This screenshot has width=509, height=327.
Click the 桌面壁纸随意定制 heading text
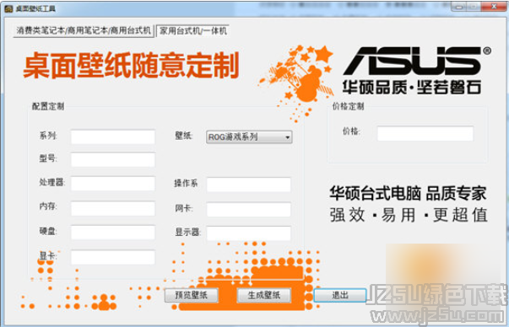[x=132, y=66]
